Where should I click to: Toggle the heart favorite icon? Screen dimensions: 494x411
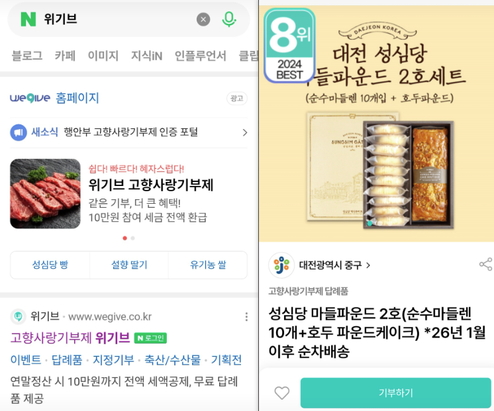pos(281,392)
